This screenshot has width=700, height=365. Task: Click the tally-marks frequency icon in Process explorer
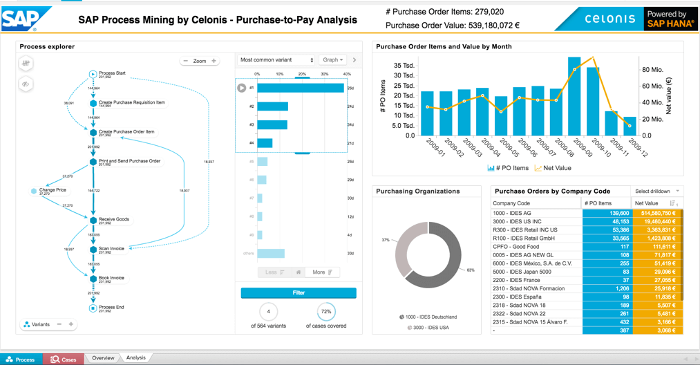click(26, 64)
